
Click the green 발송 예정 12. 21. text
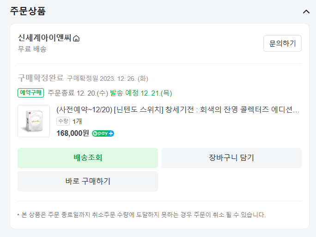point(141,93)
